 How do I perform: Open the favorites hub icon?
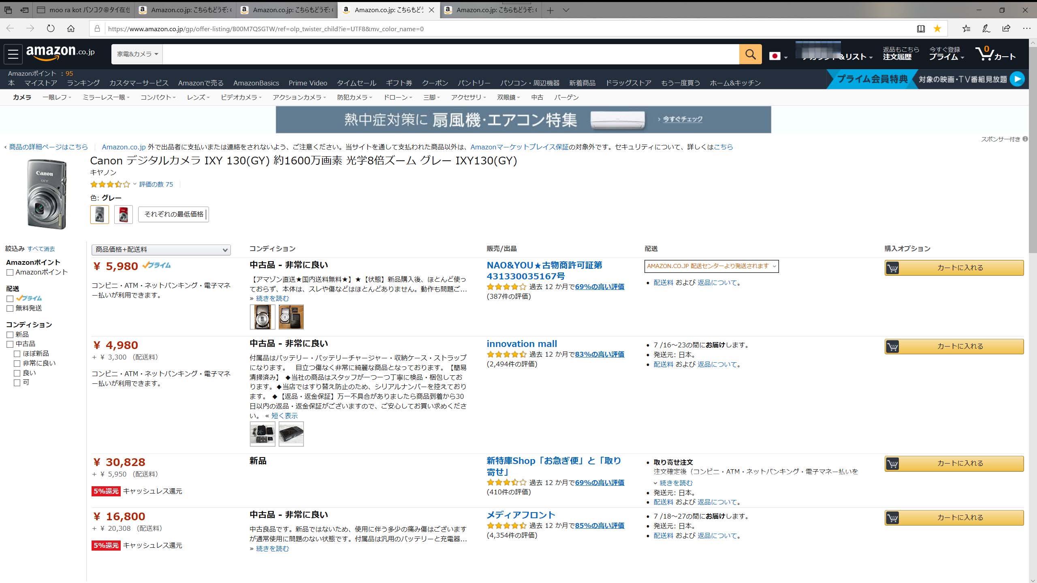coord(966,28)
